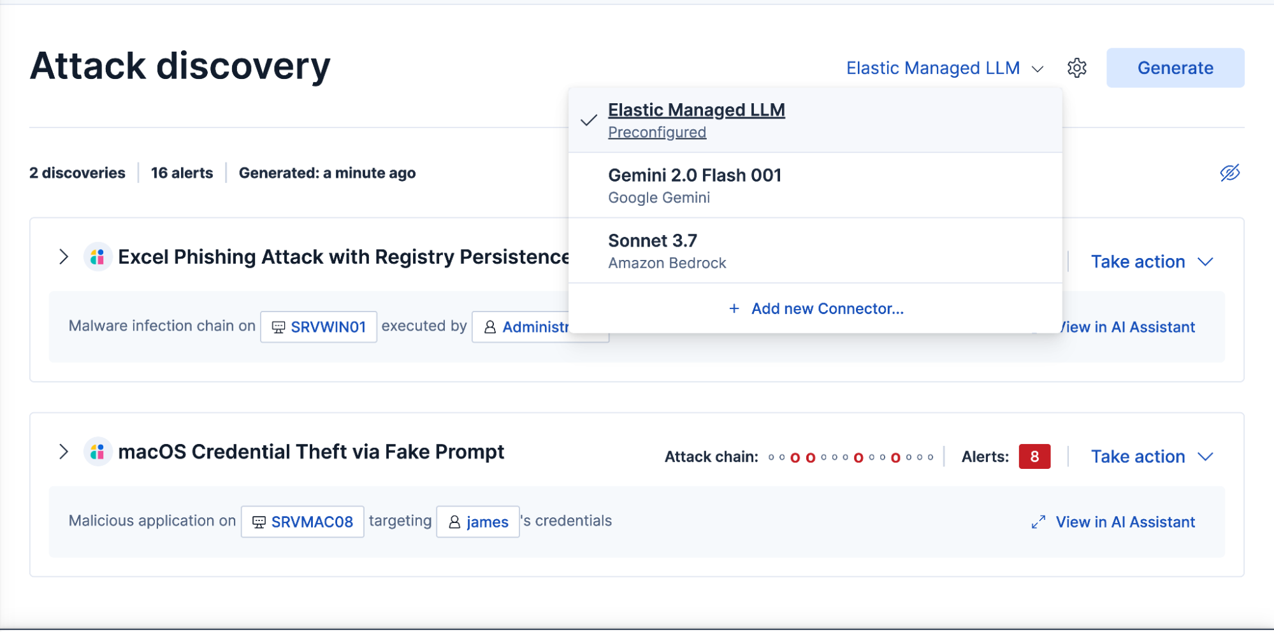Click the Administrator user badge
The width and height of the screenshot is (1274, 632).
521,327
